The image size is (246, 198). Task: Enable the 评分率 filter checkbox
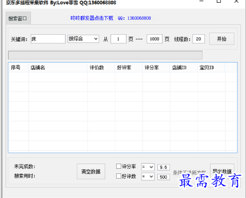tap(119, 166)
